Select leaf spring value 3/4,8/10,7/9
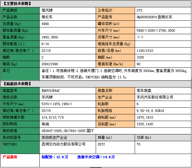The height and width of the screenshot is (168, 192). pyautogui.click(x=52, y=117)
